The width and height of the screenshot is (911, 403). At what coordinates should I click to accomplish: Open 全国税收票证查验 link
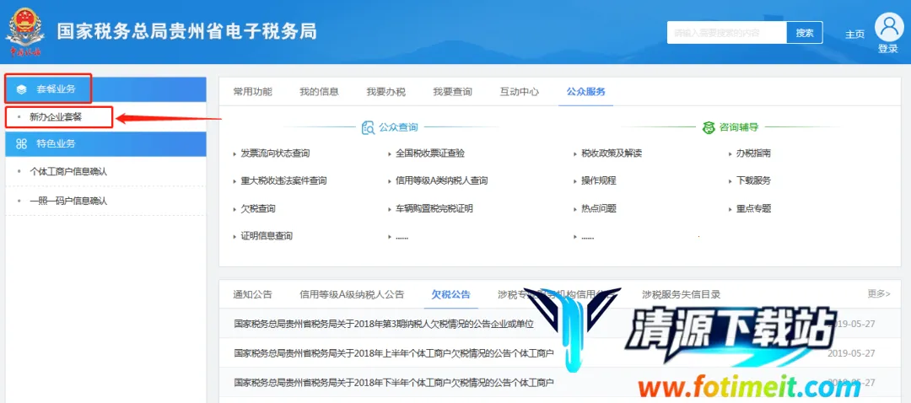[x=430, y=153]
